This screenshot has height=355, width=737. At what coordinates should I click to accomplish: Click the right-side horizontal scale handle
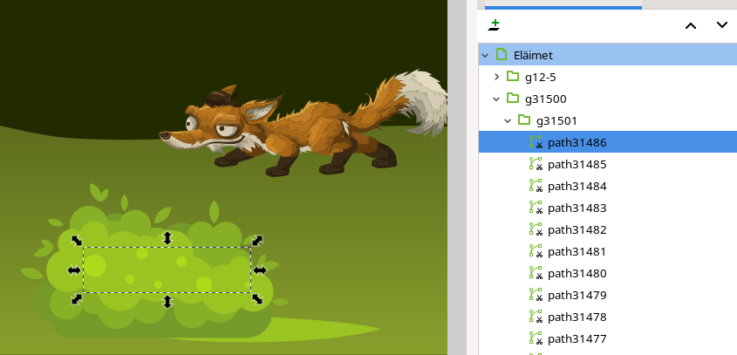[x=260, y=270]
